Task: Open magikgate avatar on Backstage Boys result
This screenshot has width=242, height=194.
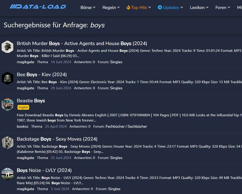Action: (x=8, y=143)
